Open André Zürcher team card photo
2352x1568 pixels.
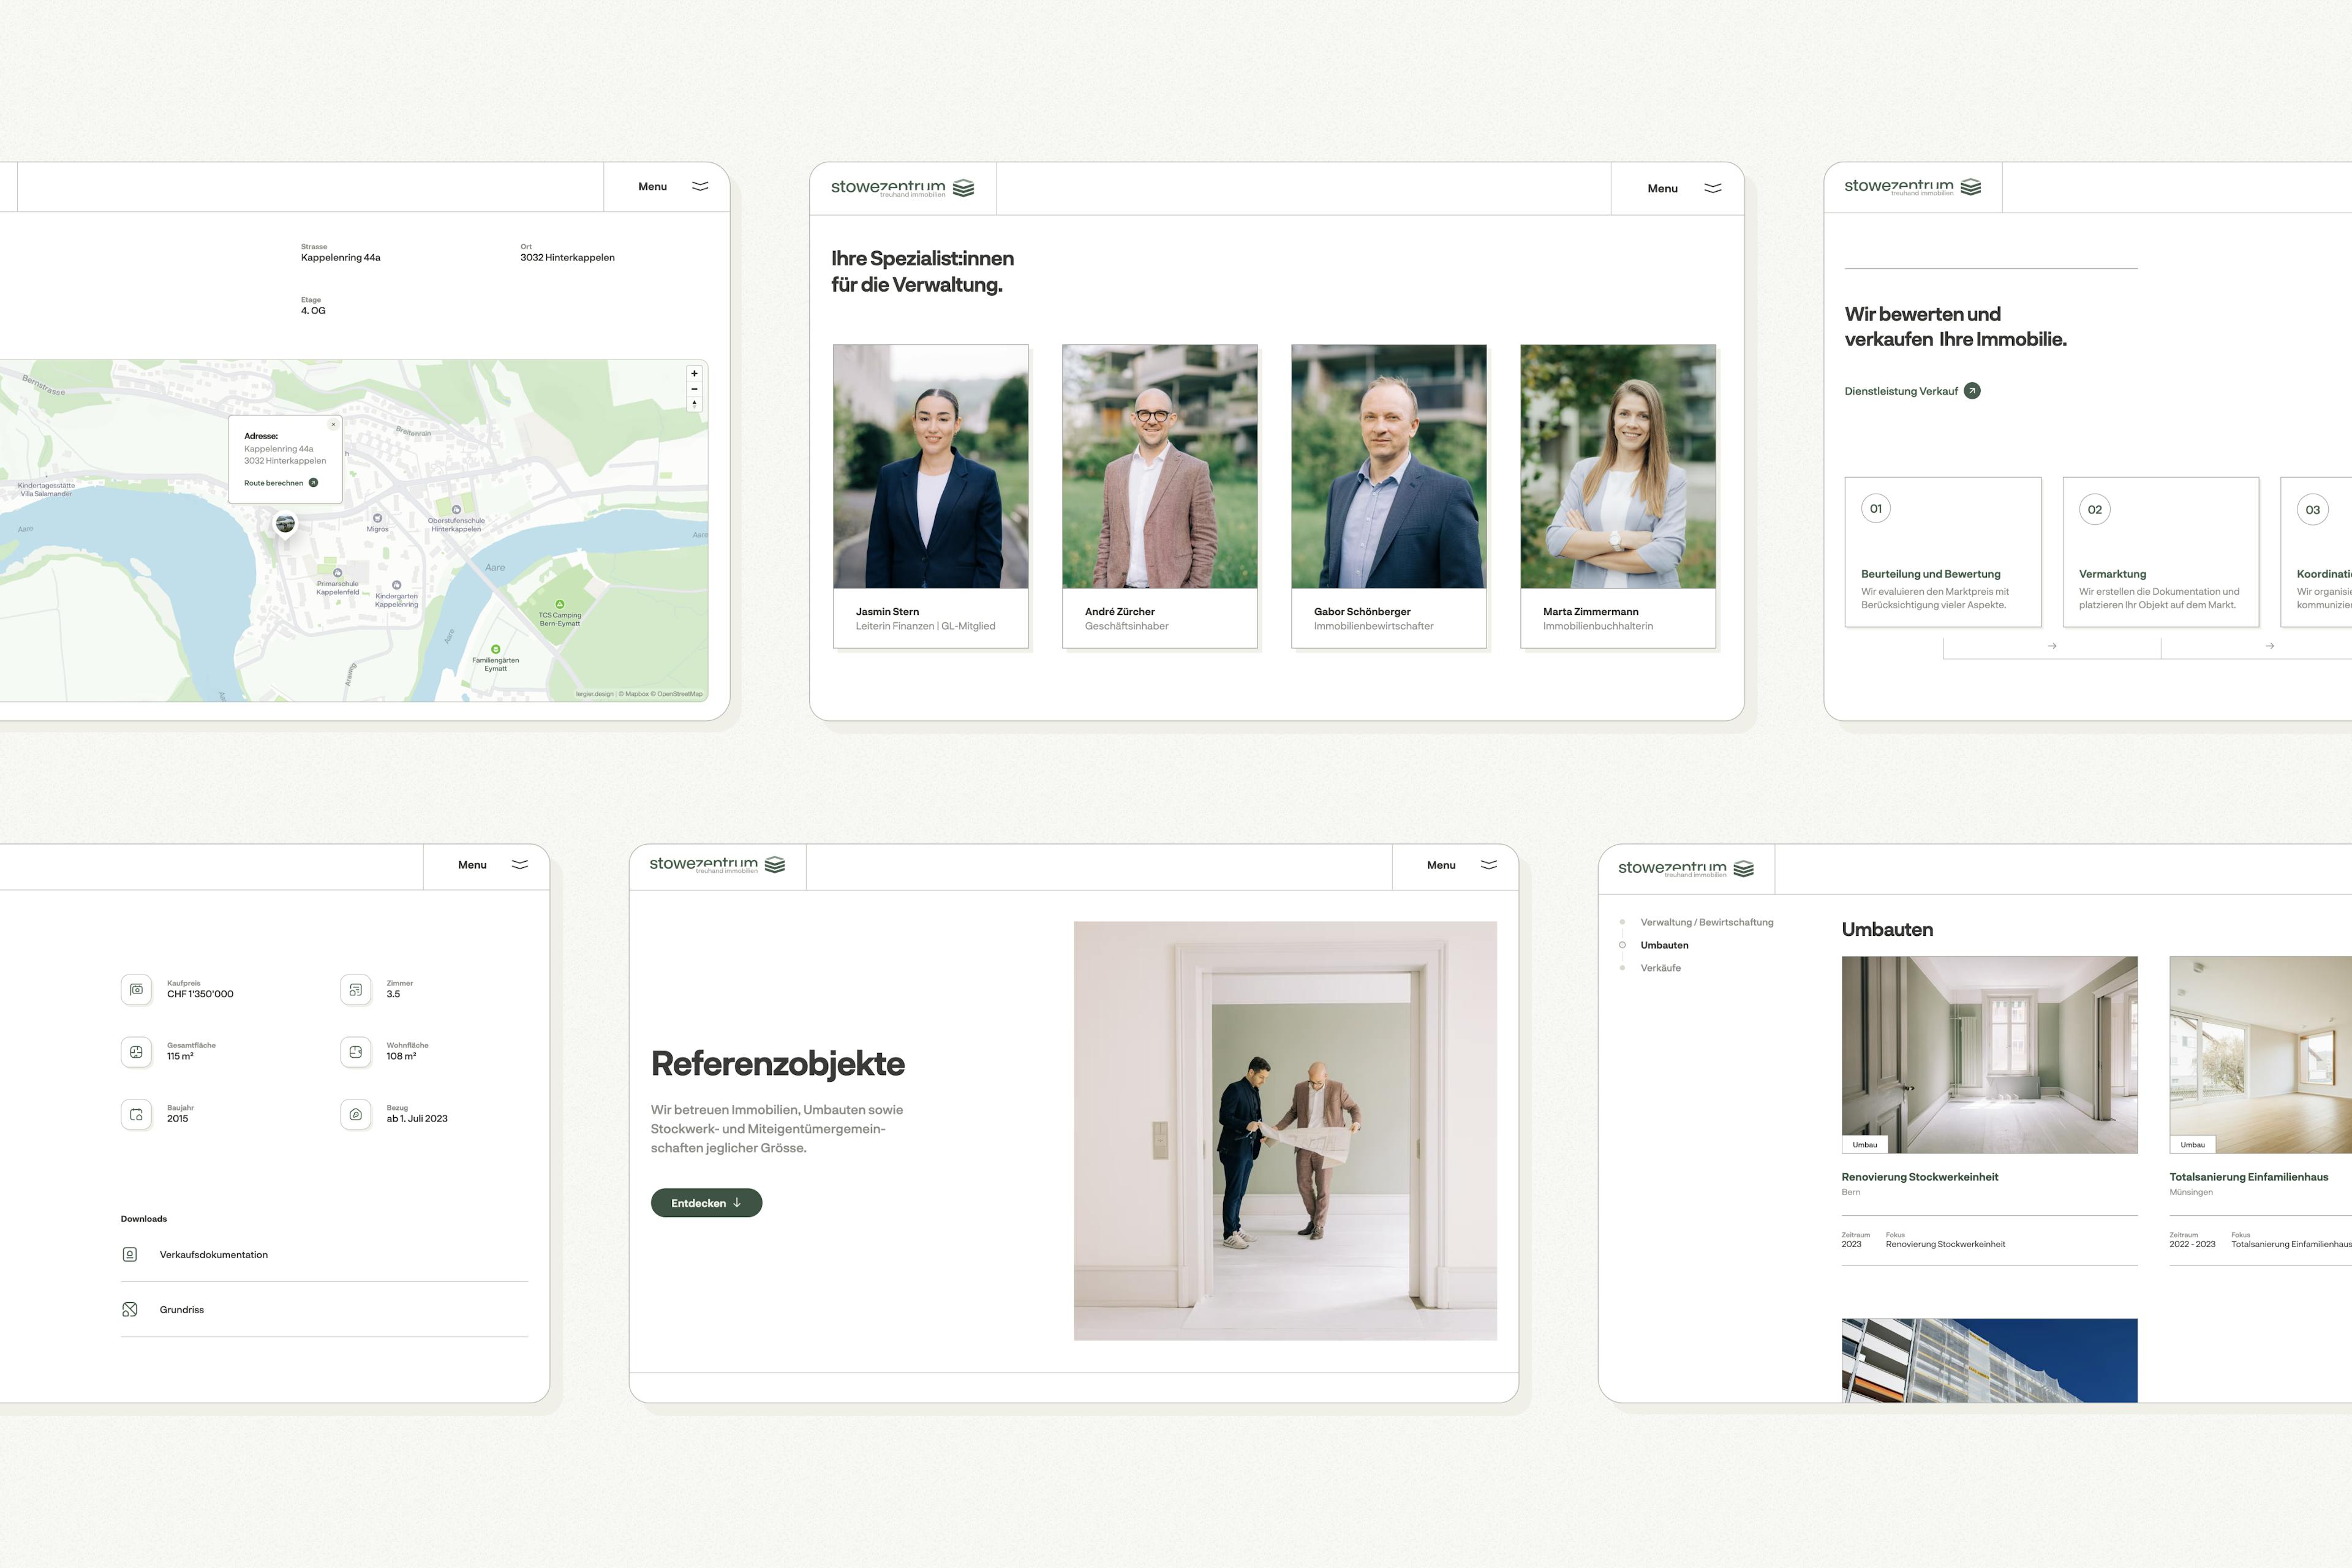pos(1160,467)
